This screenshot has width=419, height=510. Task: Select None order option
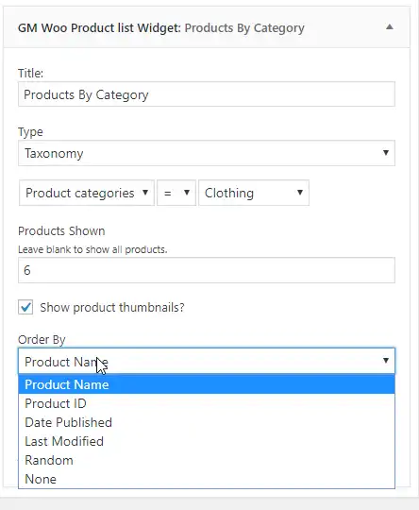(207, 479)
